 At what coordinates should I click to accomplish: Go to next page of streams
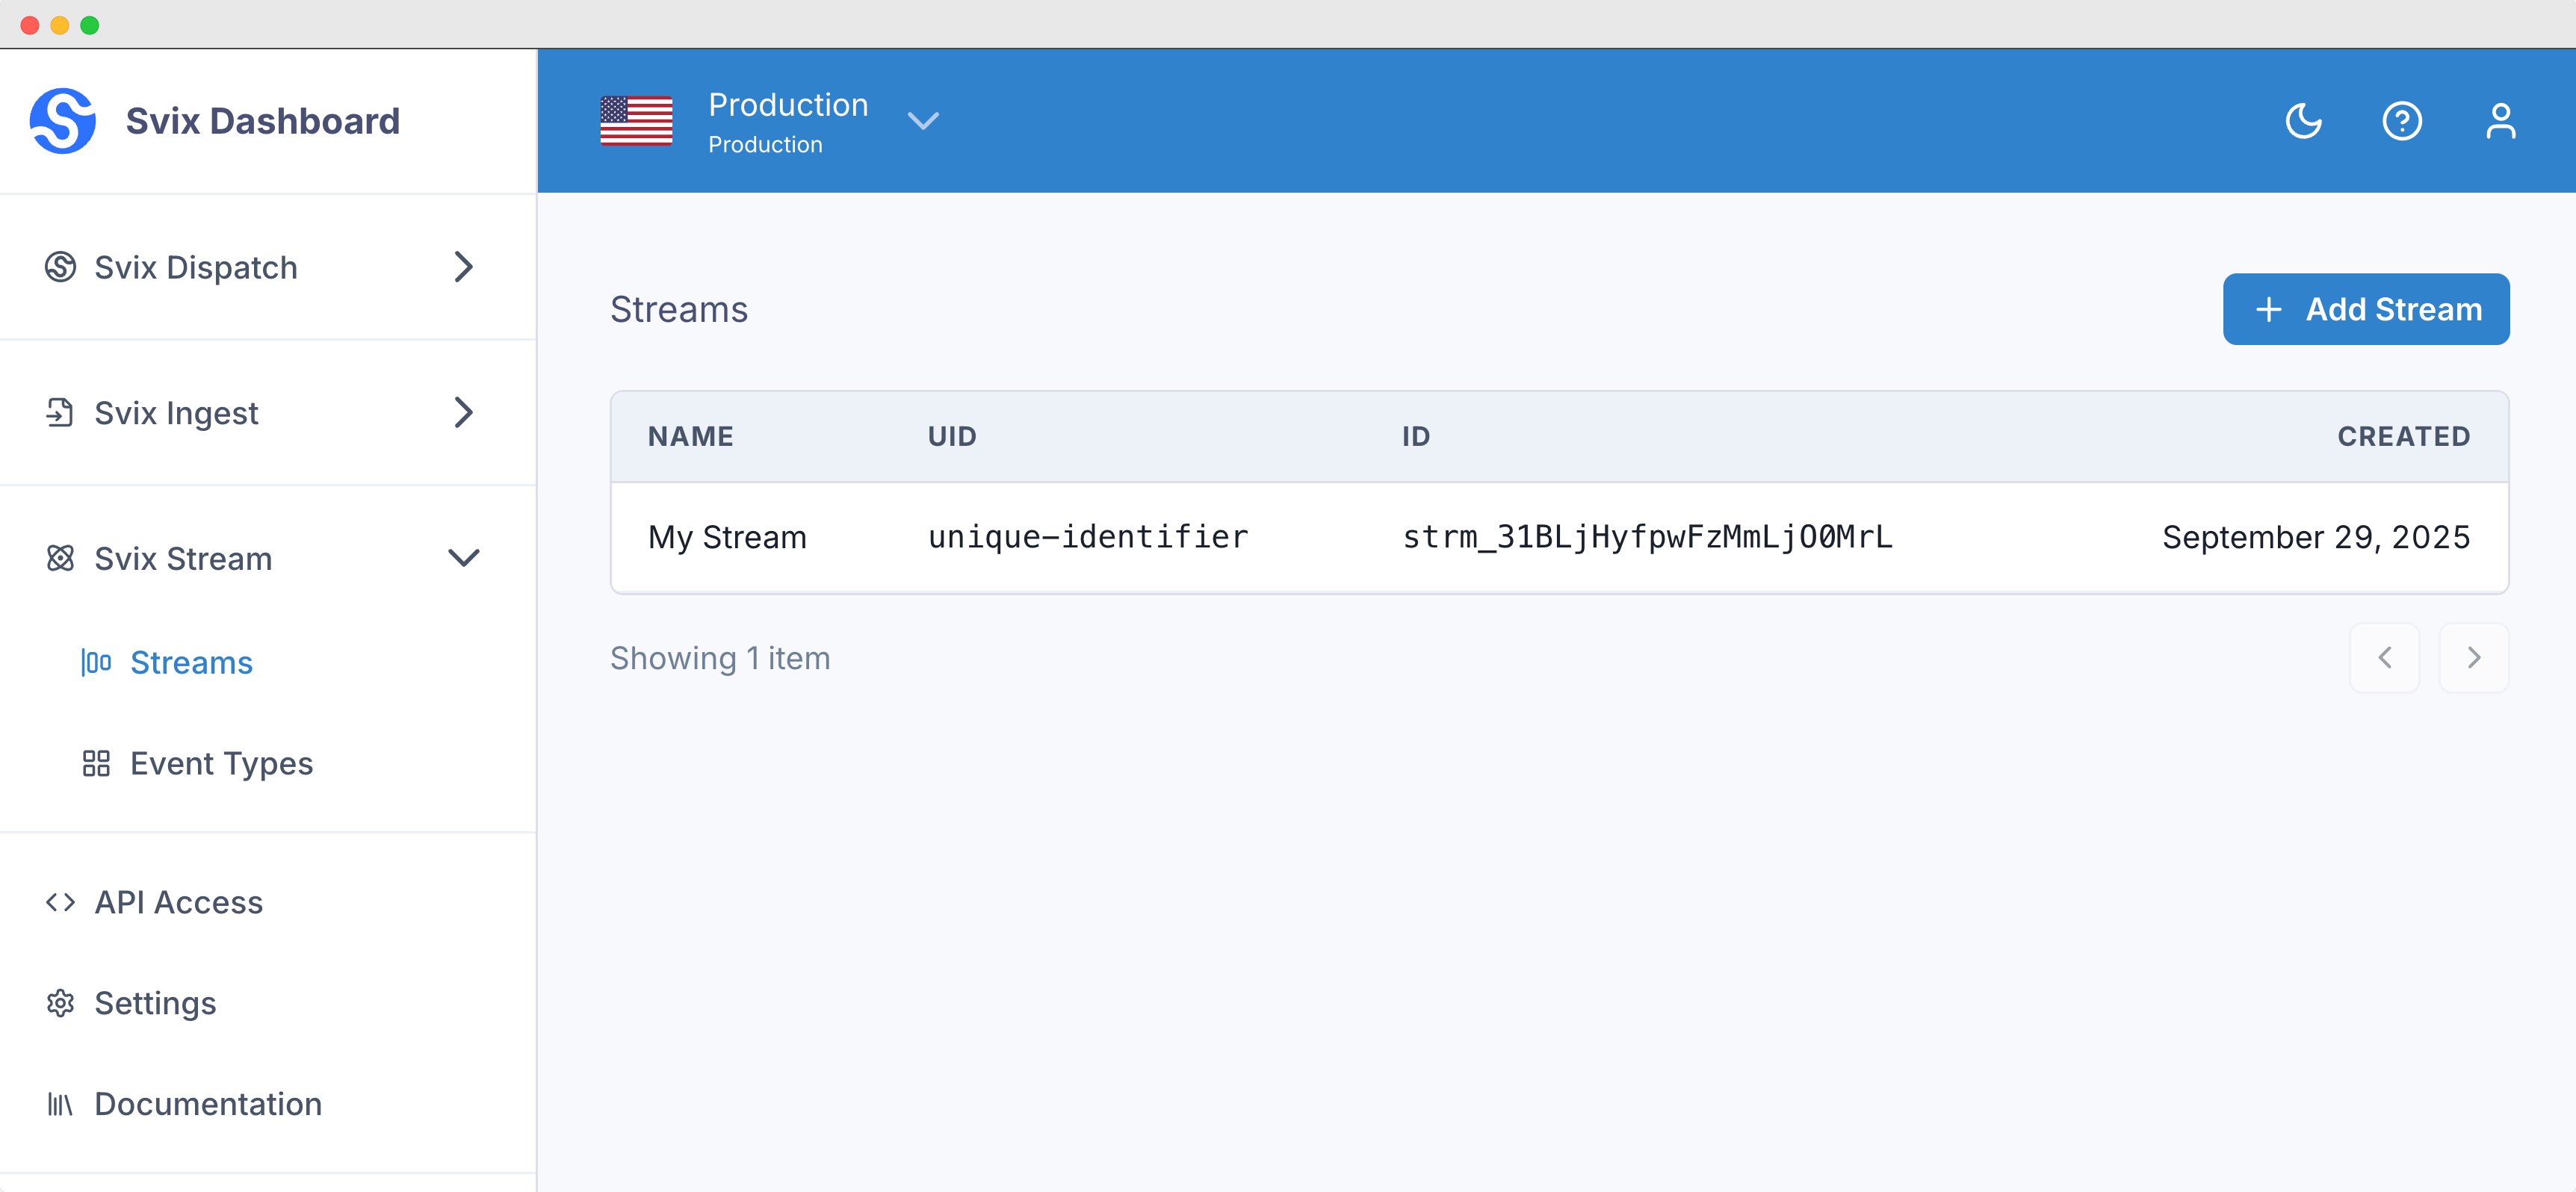coord(2473,658)
